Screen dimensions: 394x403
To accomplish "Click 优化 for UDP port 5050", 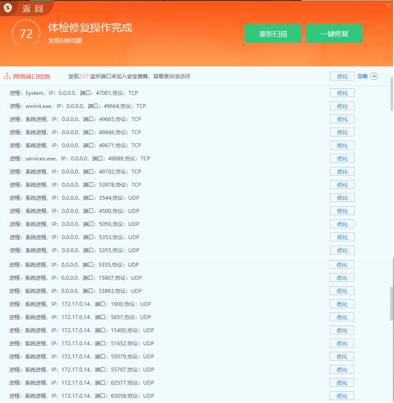I will [342, 224].
